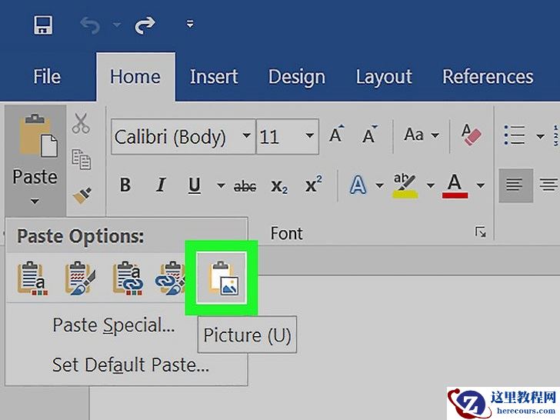
Task: Switch to the Insert tab
Action: pos(213,77)
